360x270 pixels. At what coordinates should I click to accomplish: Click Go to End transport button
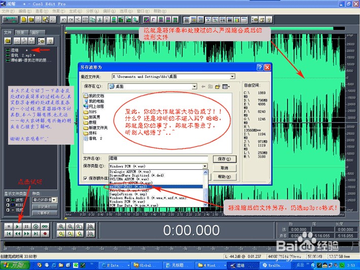36,234
